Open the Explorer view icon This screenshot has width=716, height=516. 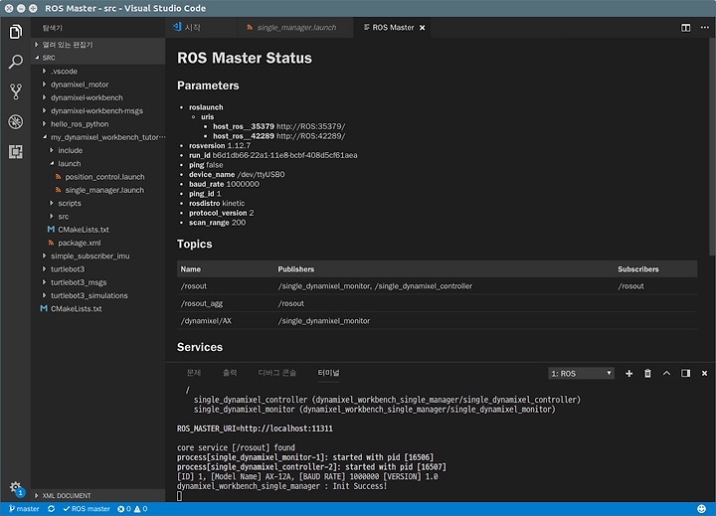(16, 32)
